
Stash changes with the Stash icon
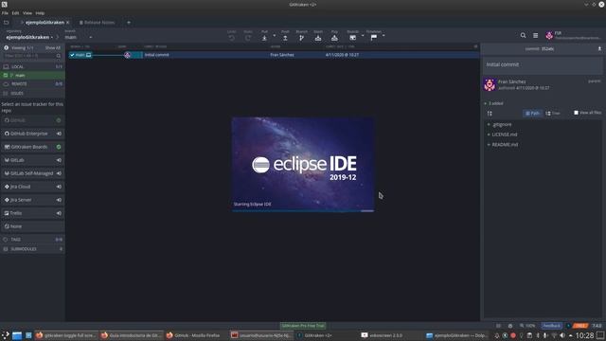[318, 38]
